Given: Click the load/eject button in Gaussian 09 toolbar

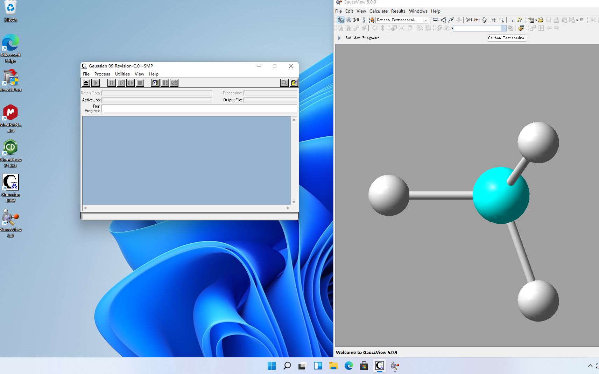Looking at the screenshot, I should tap(86, 83).
